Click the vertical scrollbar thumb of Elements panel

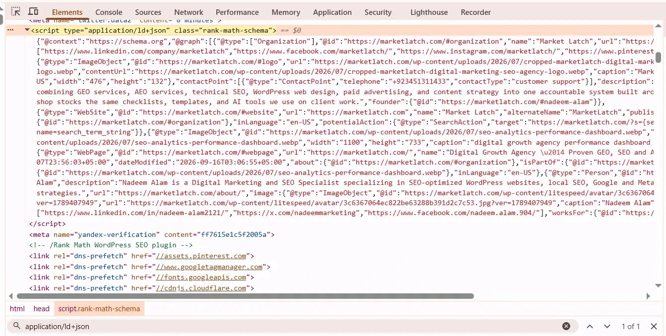tap(658, 57)
